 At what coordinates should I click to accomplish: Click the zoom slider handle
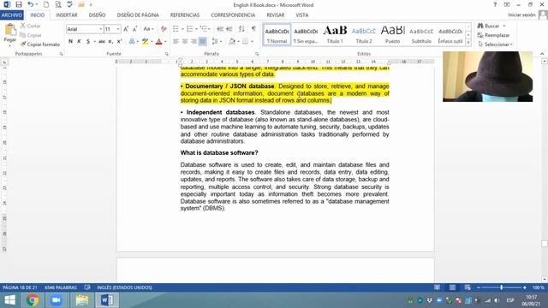point(501,287)
